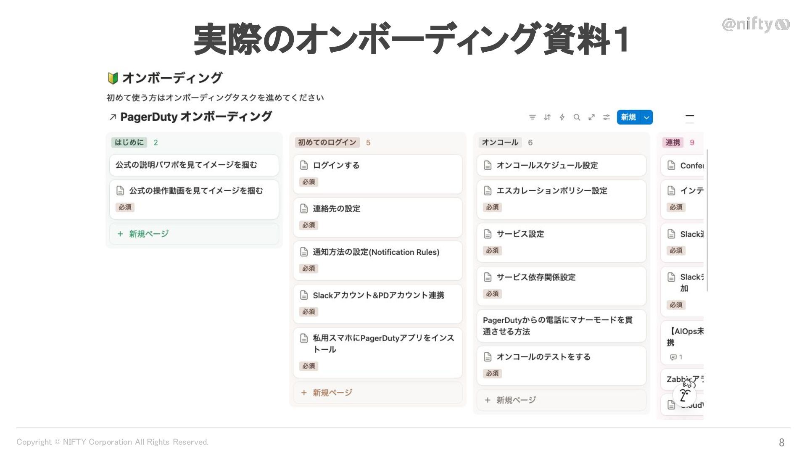Open the view settings sliders icon

(x=606, y=117)
